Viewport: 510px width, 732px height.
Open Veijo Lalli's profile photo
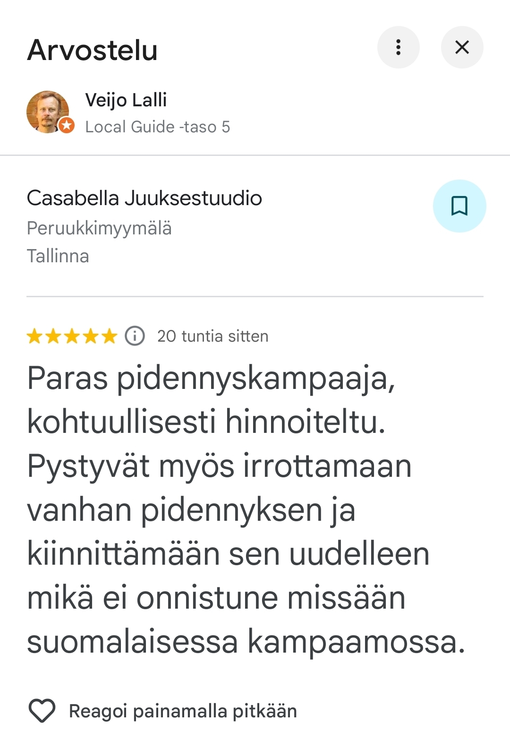[x=47, y=112]
